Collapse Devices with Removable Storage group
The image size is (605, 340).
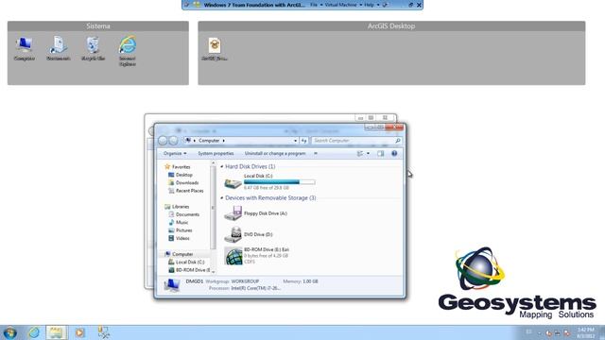222,197
